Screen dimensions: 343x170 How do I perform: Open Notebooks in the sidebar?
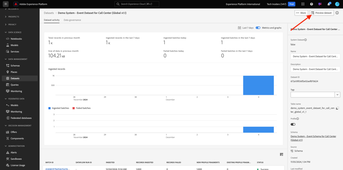coord(16,39)
